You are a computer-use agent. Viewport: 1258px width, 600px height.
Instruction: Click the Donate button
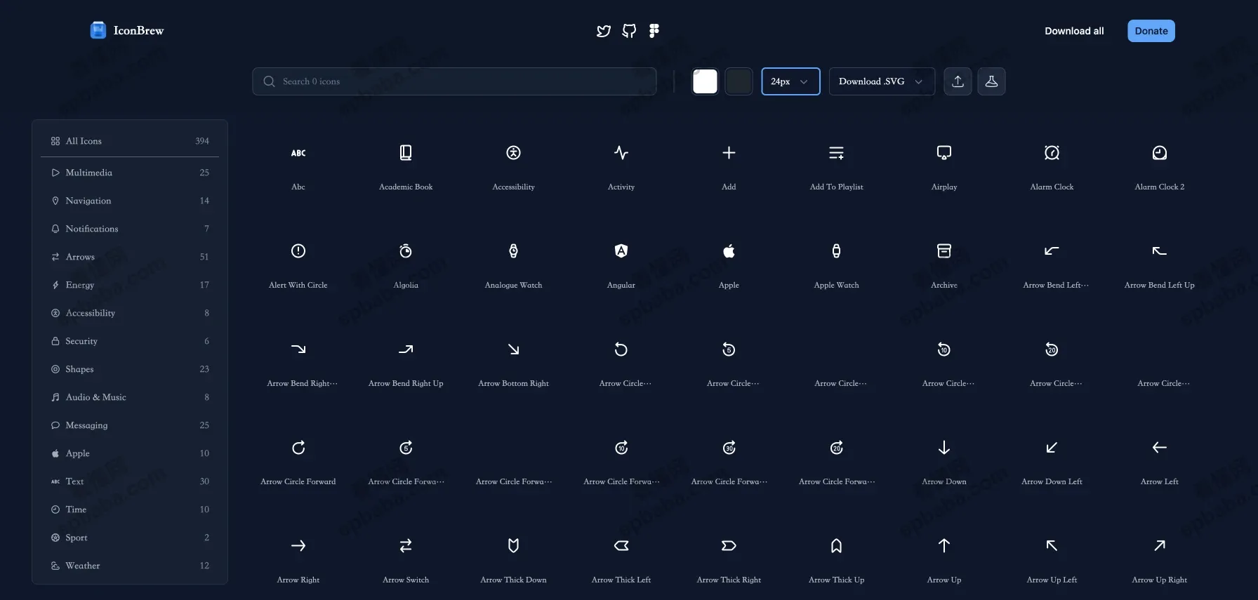1151,31
